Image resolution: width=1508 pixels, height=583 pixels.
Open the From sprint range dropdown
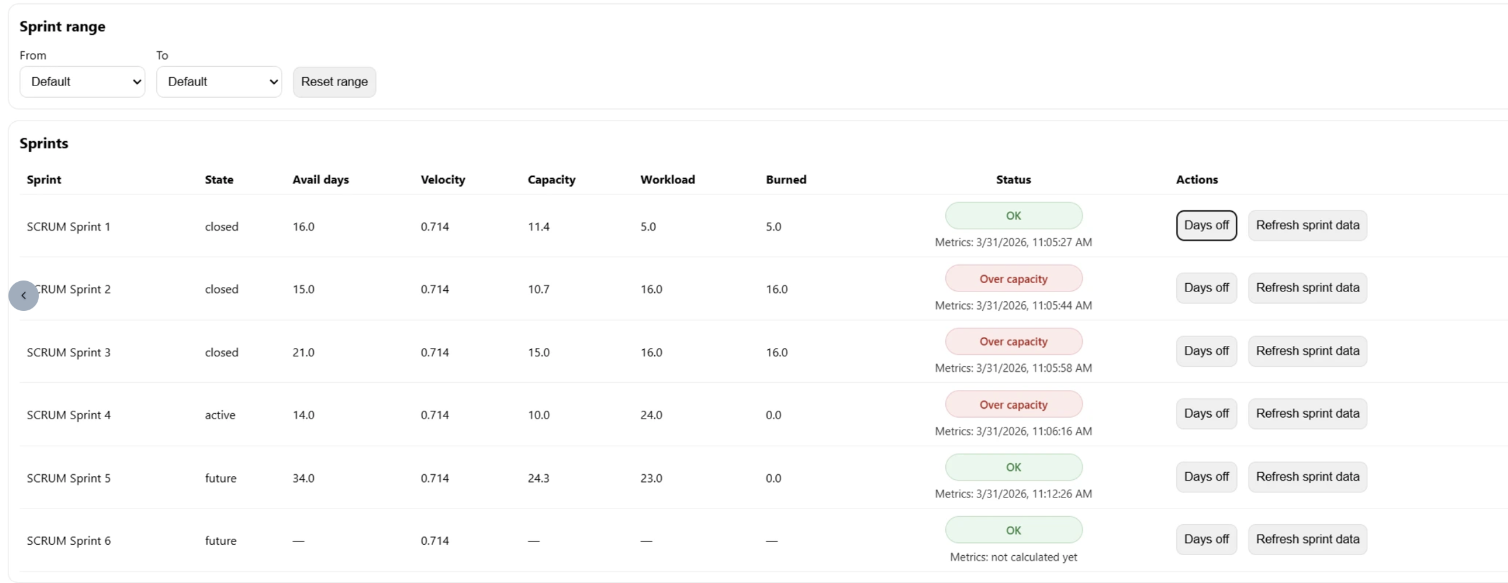coord(82,82)
